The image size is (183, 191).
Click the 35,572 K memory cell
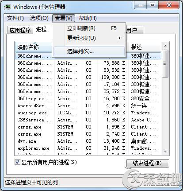[x=114, y=91]
